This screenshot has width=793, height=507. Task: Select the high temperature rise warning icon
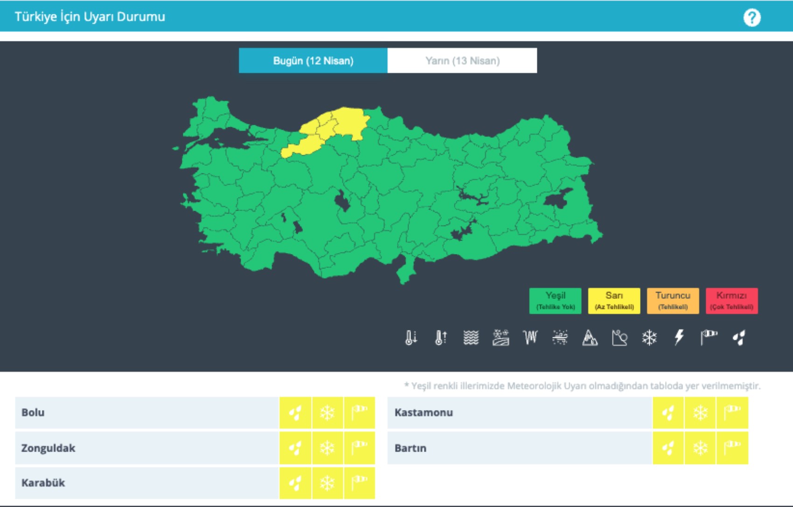pos(441,337)
